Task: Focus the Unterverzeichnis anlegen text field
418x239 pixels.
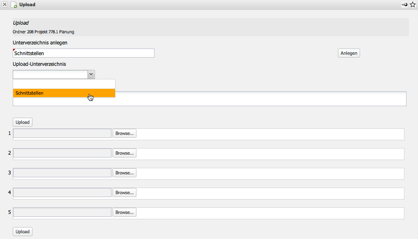Action: (84, 53)
